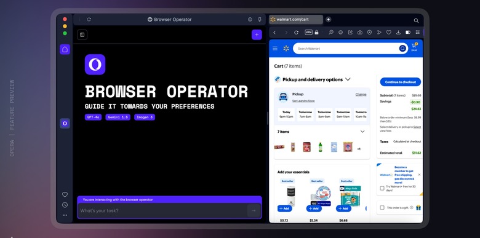Select Tomorrow 9am-10am pickup slot

click(343, 114)
